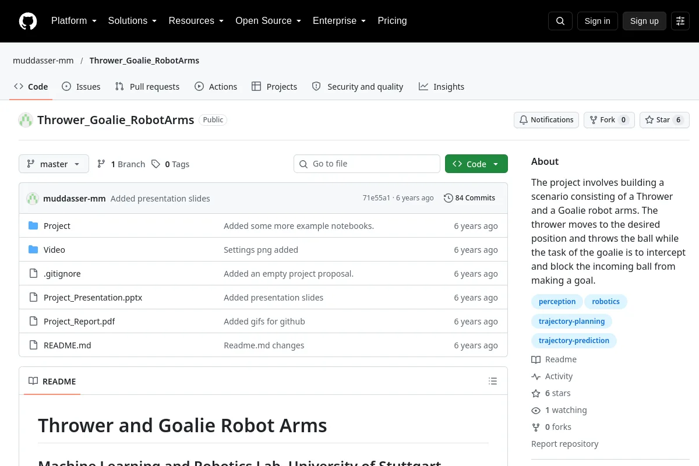Click the tag icon next to 0 Tags
This screenshot has width=699, height=466.
tap(156, 164)
